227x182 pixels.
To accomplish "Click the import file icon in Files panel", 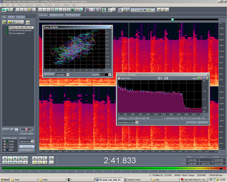I will [4, 22].
